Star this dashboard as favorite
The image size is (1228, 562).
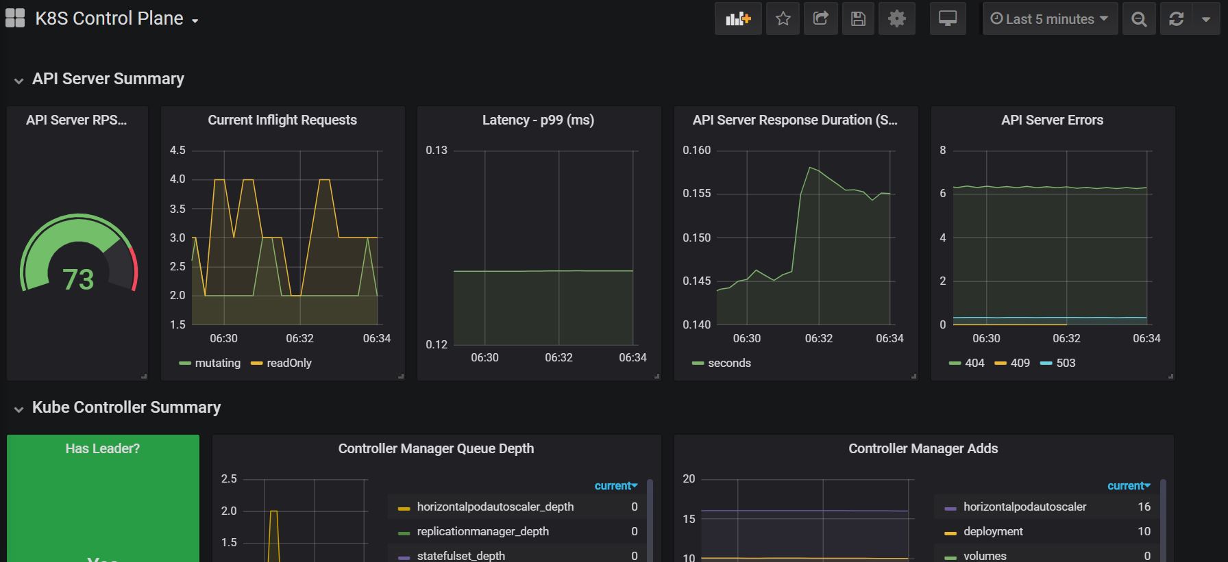[x=783, y=19]
